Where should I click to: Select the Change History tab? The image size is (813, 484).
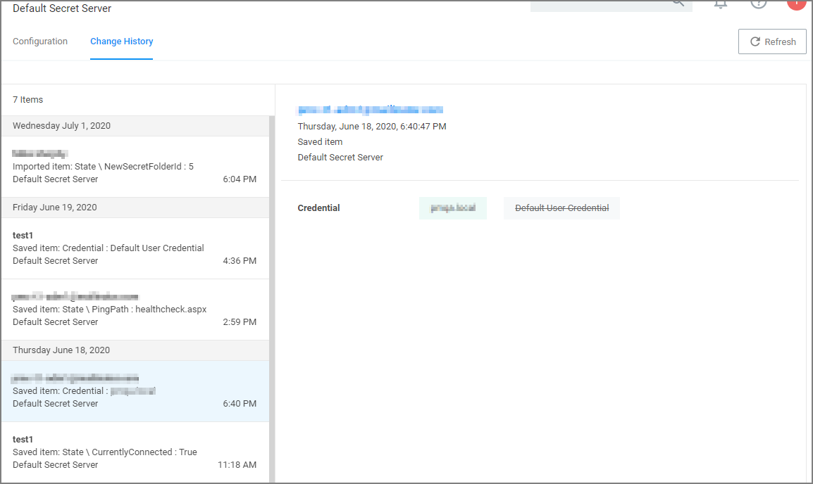point(121,42)
